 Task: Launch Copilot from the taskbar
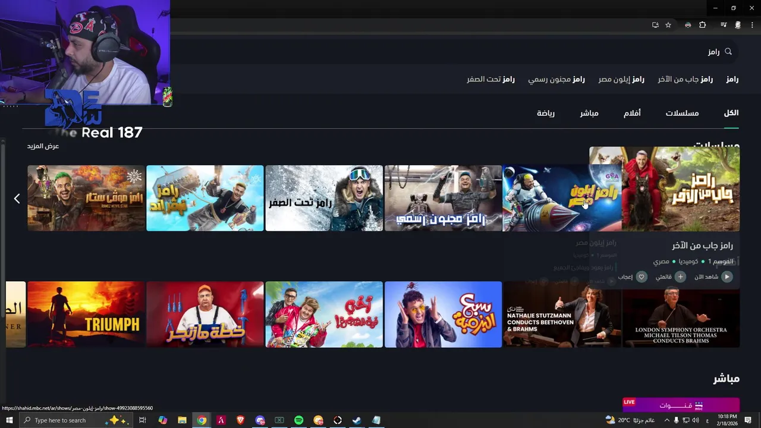click(x=163, y=420)
